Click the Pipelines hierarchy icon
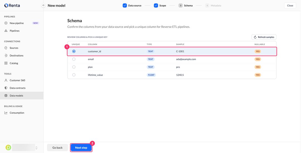Viewport: 301px width, 153px height. point(6,31)
